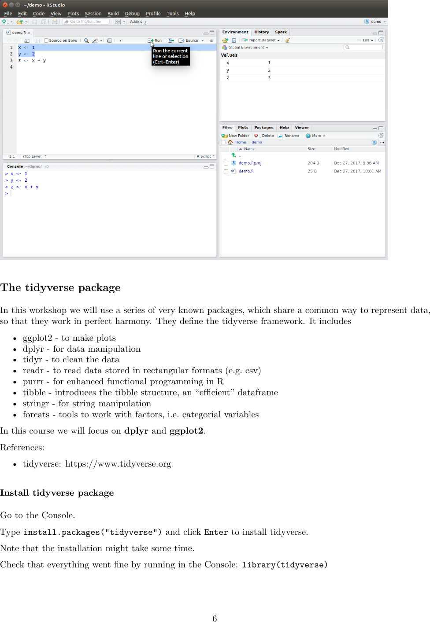Check the demo.Rproj file checkbox
Screen dimensions: 430x622
tap(226, 163)
